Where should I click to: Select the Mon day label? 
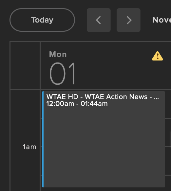pos(58,54)
